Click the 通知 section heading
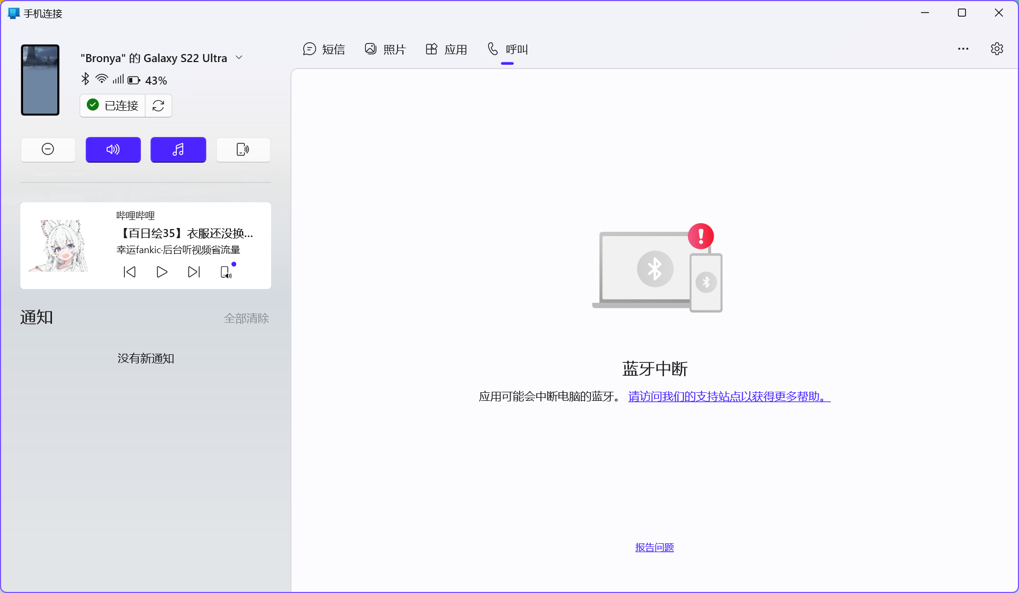The width and height of the screenshot is (1019, 593). [x=36, y=317]
